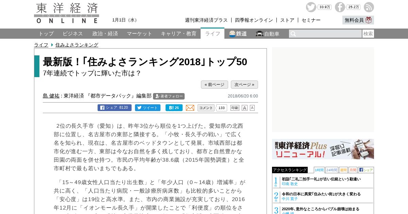Screen dimensions: 408x214
Task: Open the Facebook icon in header
Action: [x=340, y=7]
